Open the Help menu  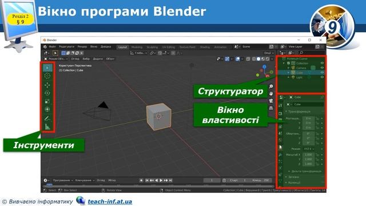click(x=106, y=47)
